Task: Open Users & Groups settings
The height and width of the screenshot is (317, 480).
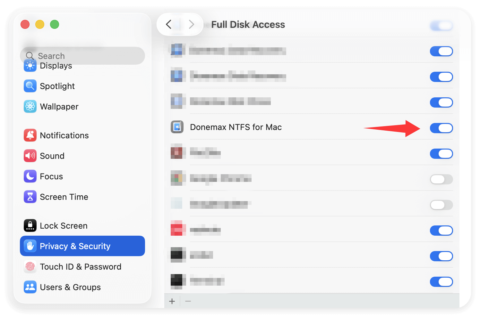Action: [x=70, y=287]
